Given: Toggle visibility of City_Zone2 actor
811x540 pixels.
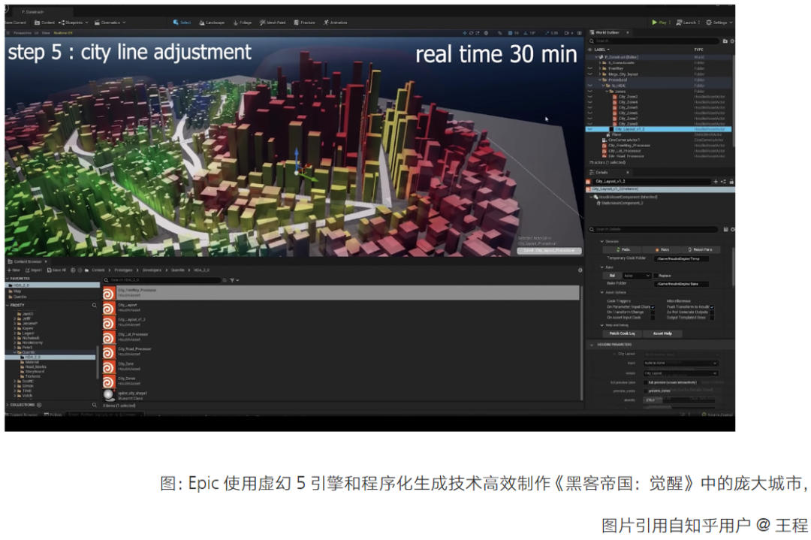Looking at the screenshot, I should coord(590,97).
